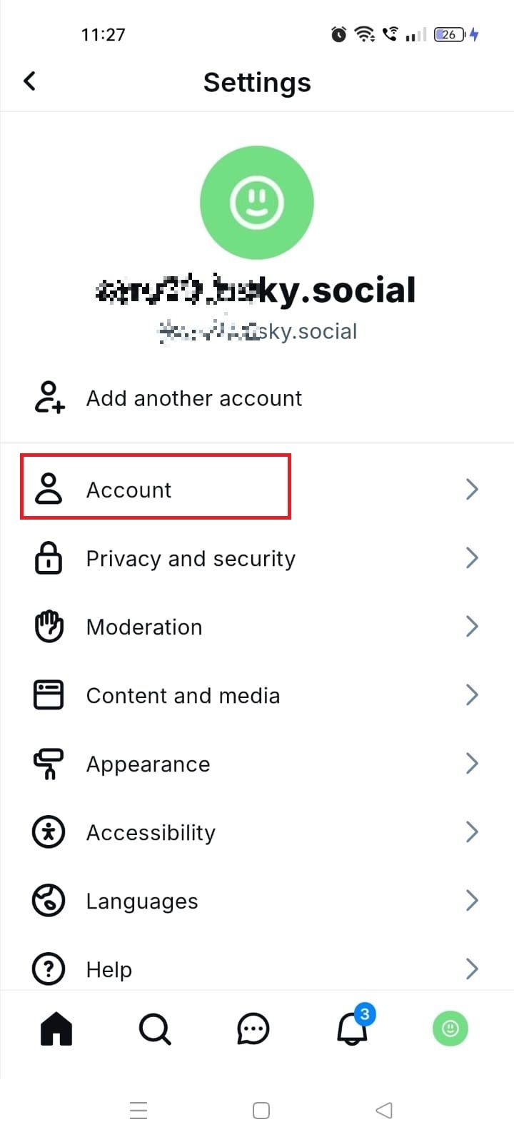The width and height of the screenshot is (514, 1142).
Task: Open the account handle link below username
Action: pos(257,330)
